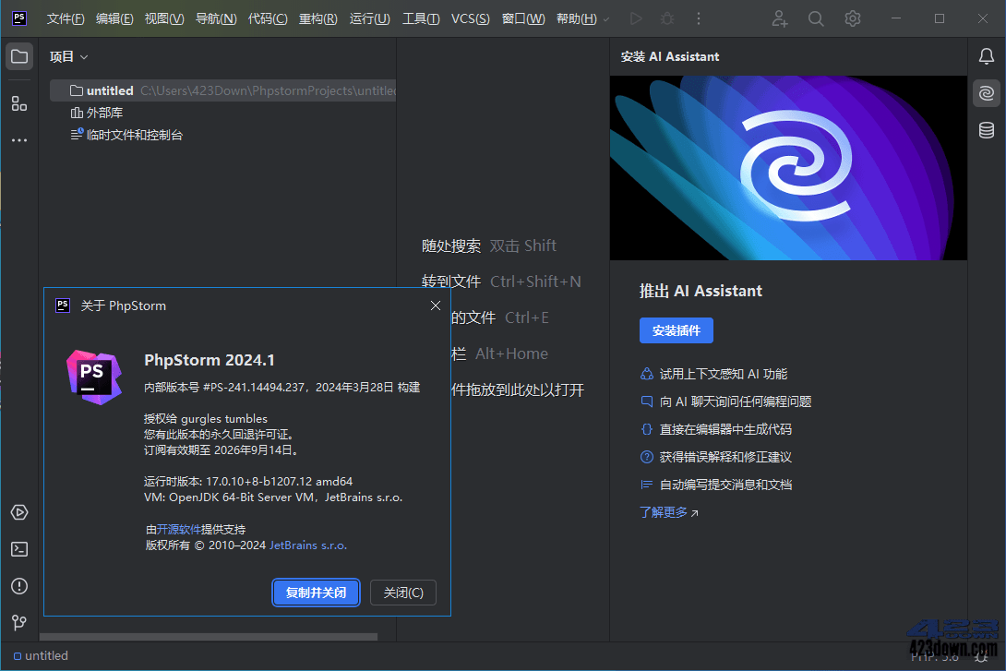The image size is (1006, 671).
Task: Click the Services play icon in sidebar
Action: pos(18,512)
